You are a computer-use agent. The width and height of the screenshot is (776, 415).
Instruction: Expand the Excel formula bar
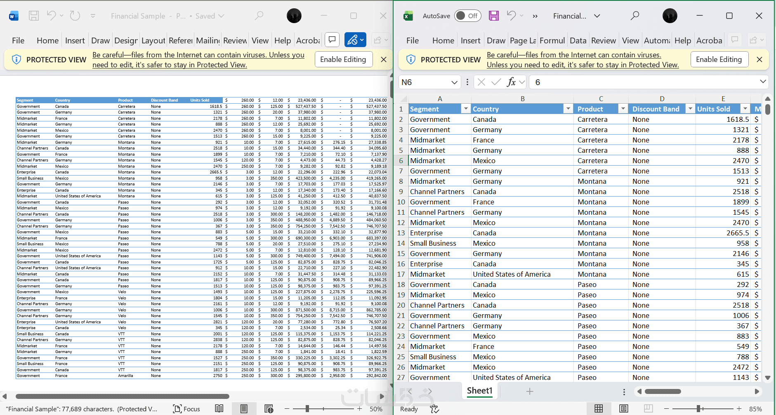tap(763, 82)
